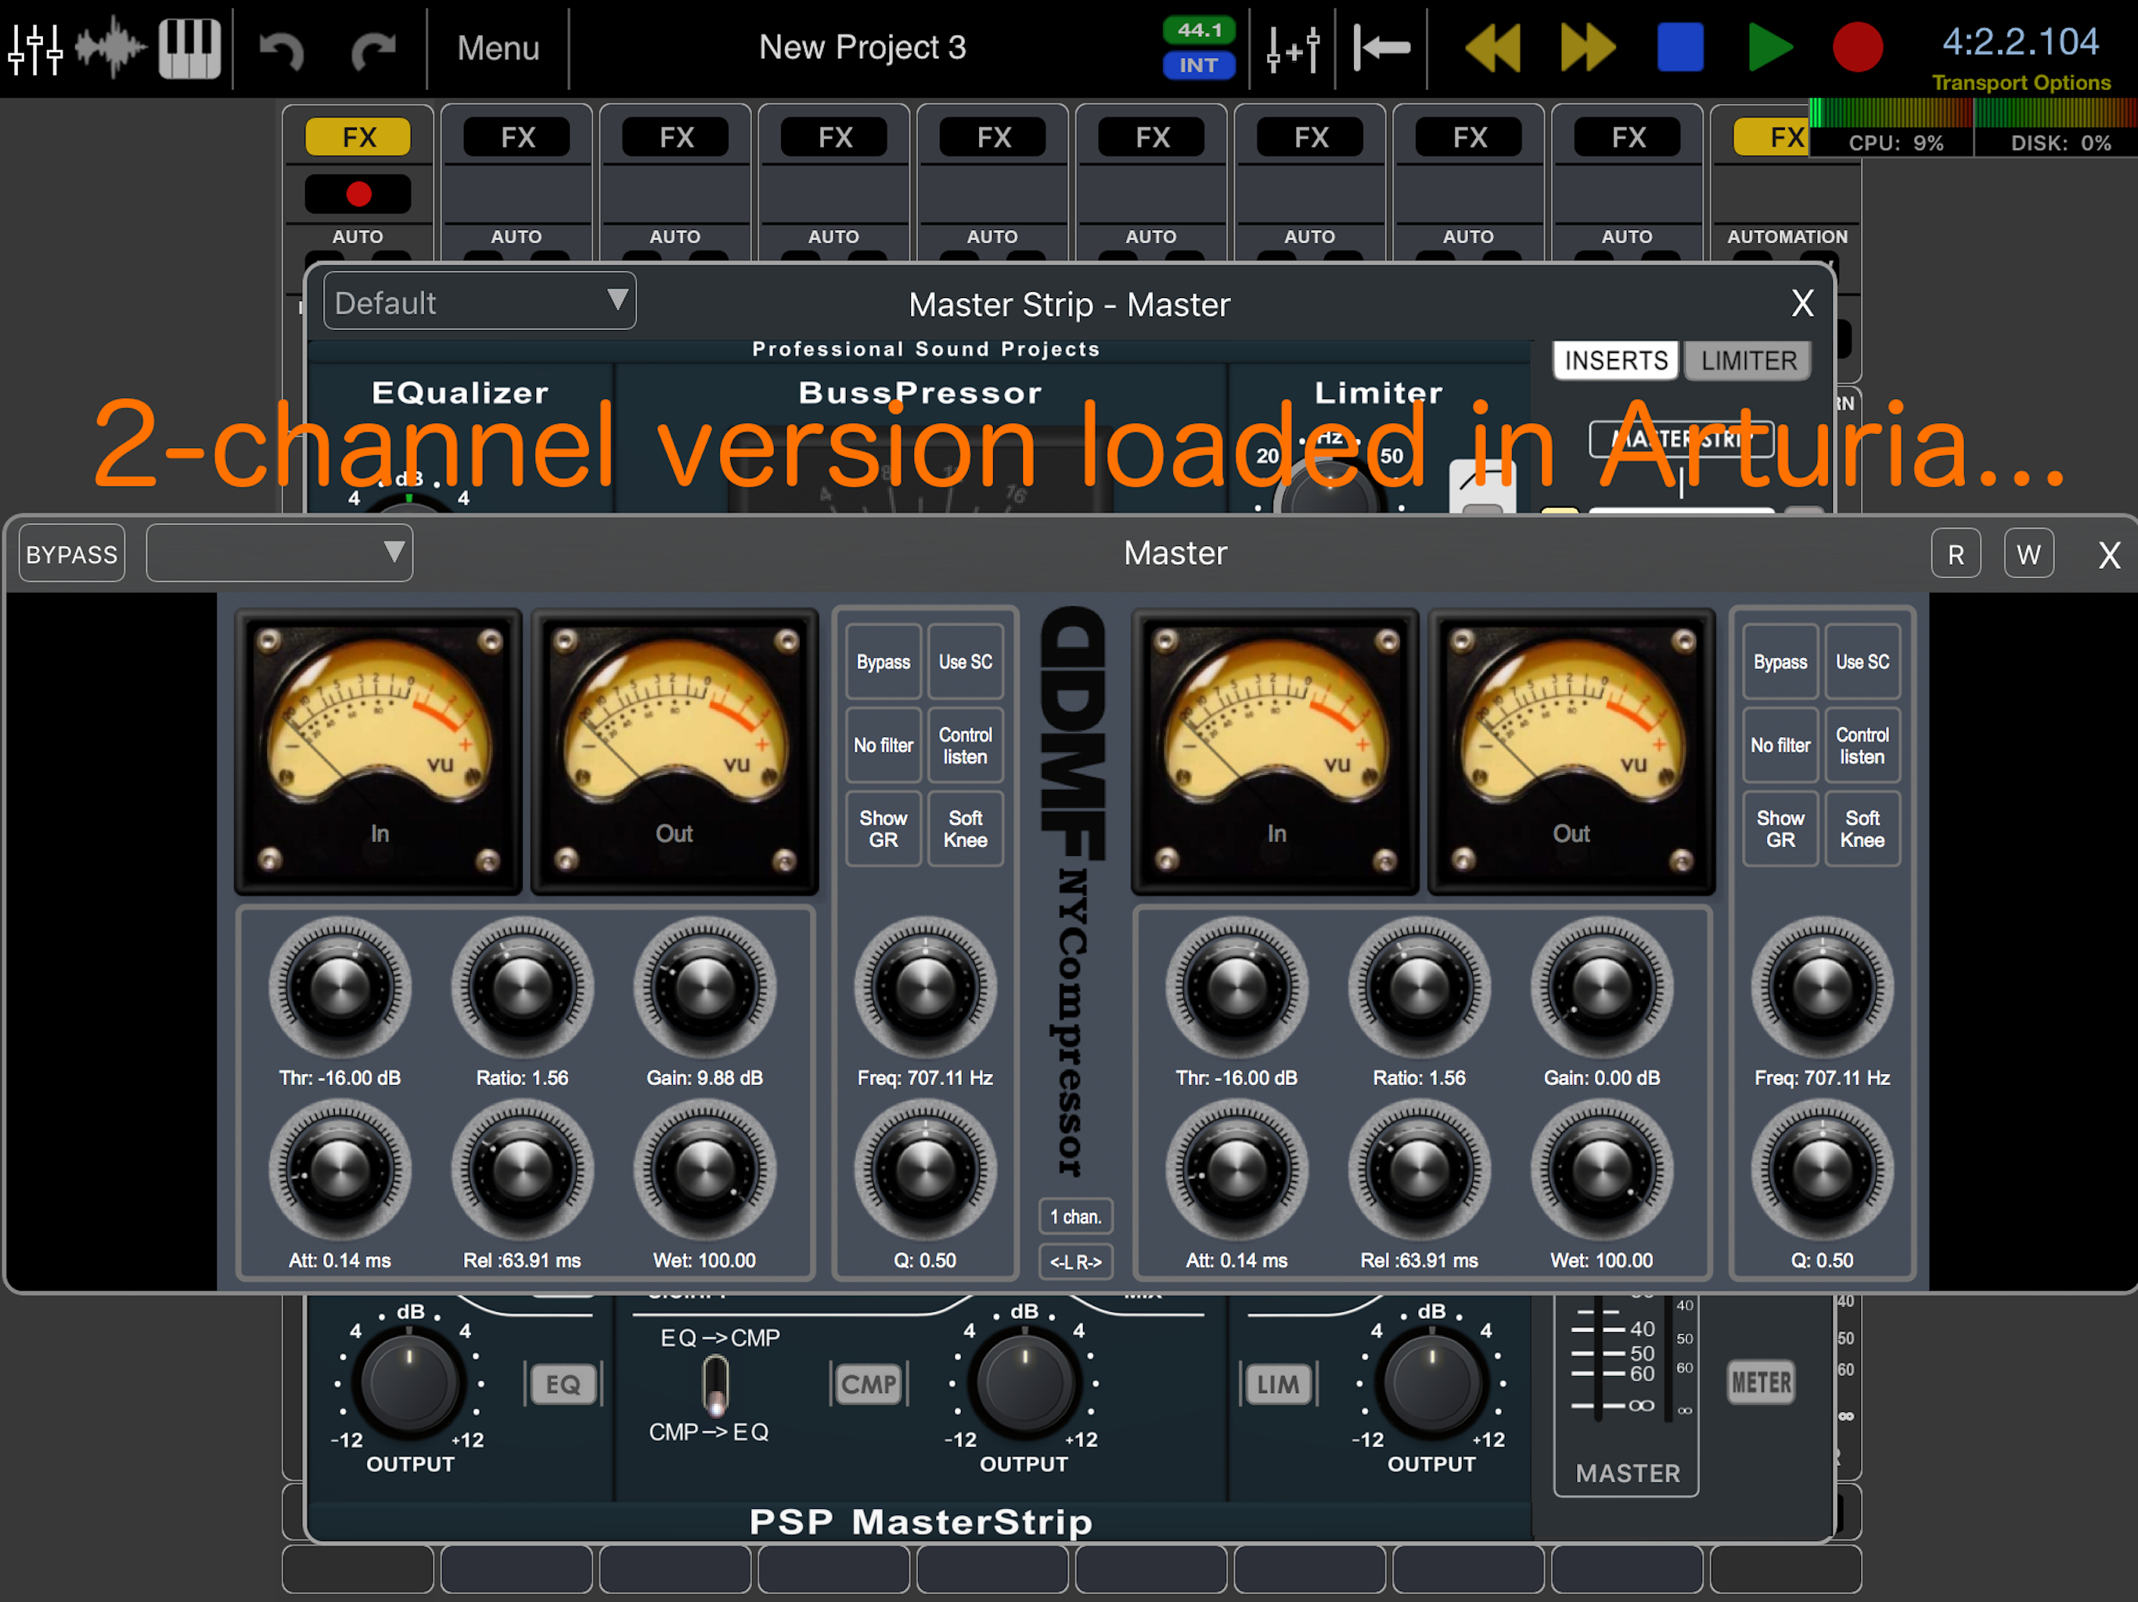Screen dimensions: 2138x1602
Task: Switch to the LIMITER tab
Action: tap(1747, 361)
